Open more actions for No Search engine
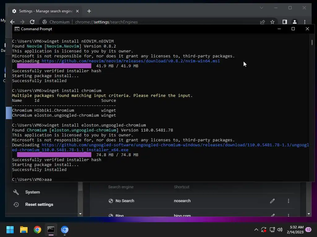This screenshot has height=237, width=317. (288, 201)
